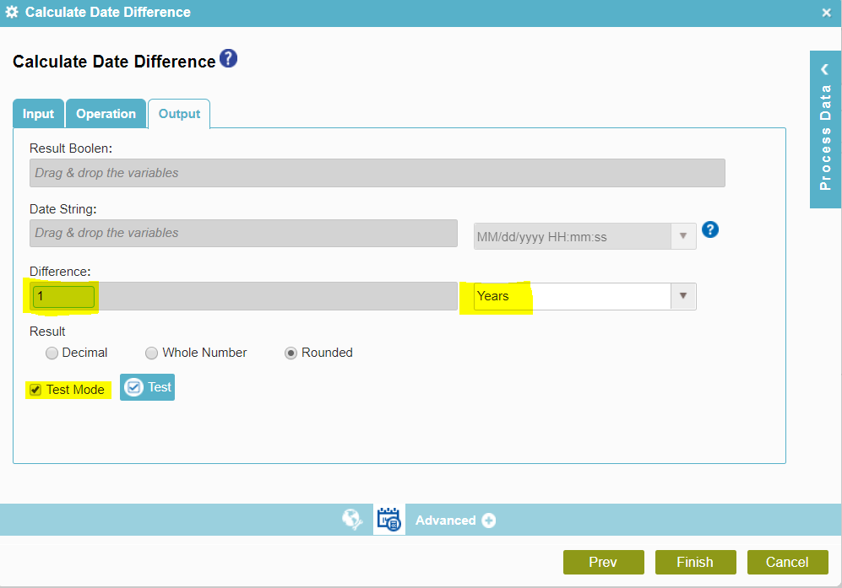Click the Test button

[147, 387]
